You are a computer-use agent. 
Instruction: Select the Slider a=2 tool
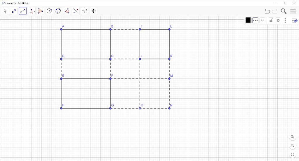(x=85, y=11)
